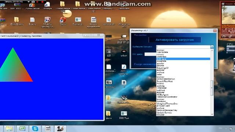Viewport: 235px width, 132px height.
Task: Collapse the process combo box arrow
Action: [212, 47]
